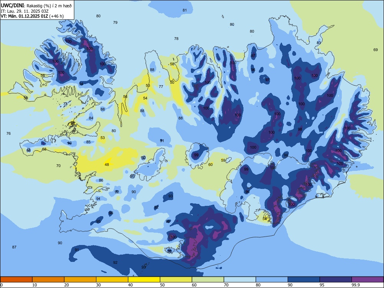Click the 80–90 blue legend swatch
The image size is (384, 288).
tap(272, 280)
